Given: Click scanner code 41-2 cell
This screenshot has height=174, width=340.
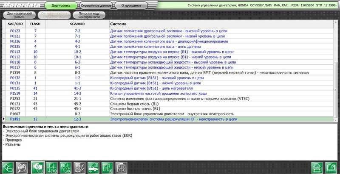Looking at the screenshot, I should [77, 88].
